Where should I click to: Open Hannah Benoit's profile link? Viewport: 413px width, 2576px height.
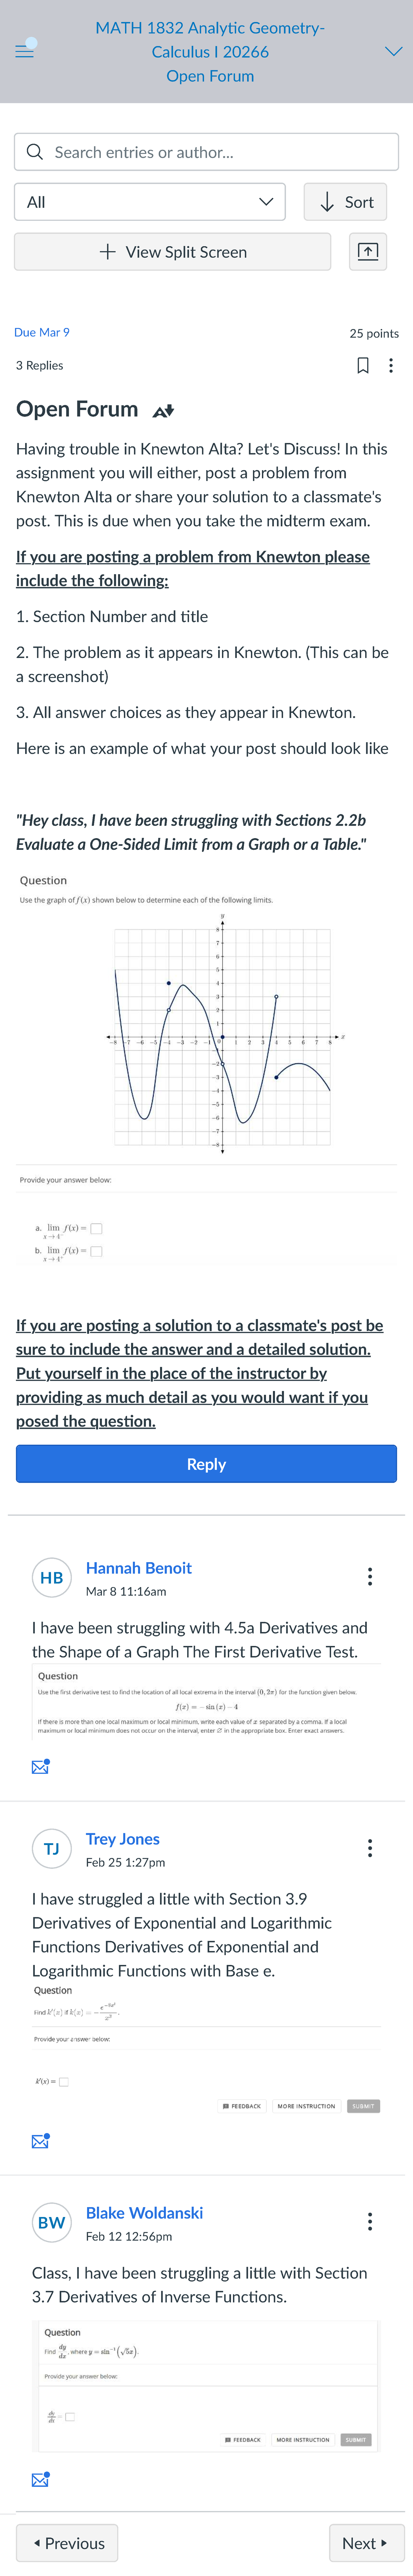coord(138,1568)
